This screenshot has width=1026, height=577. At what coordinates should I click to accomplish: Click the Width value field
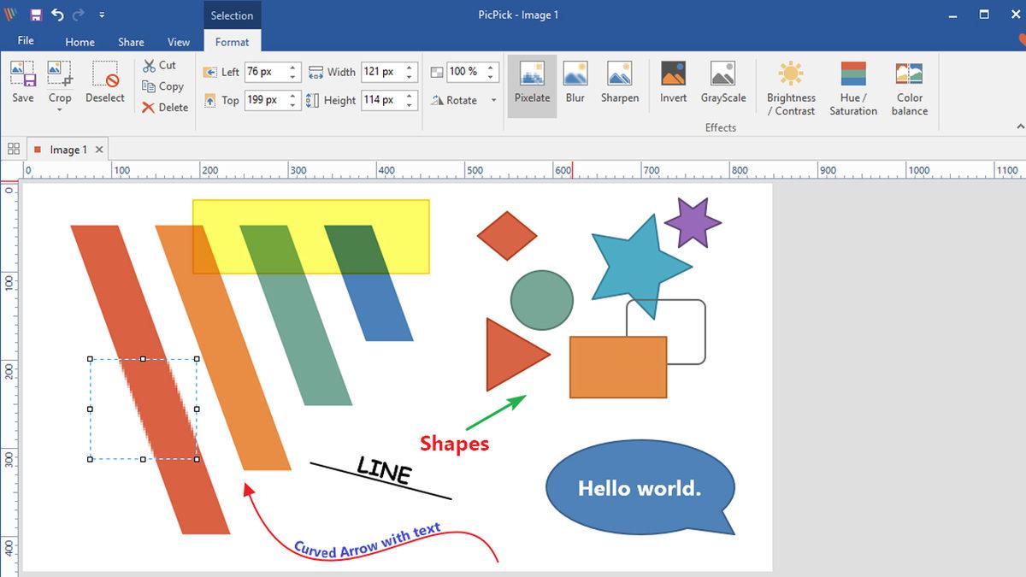pyautogui.click(x=380, y=72)
